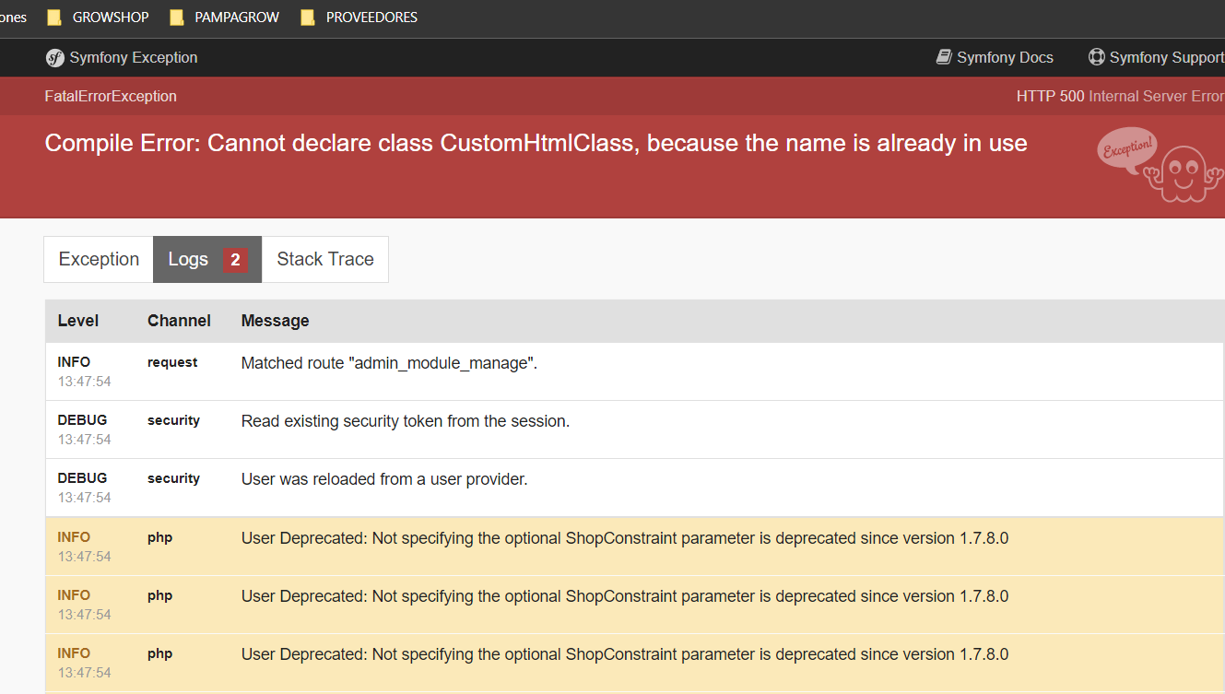1225x694 pixels.
Task: Click the Level column header
Action: click(x=78, y=321)
